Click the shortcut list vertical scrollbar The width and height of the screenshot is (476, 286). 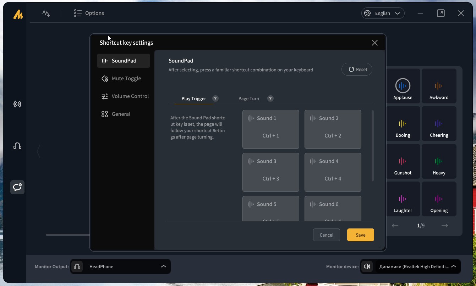[x=372, y=146]
